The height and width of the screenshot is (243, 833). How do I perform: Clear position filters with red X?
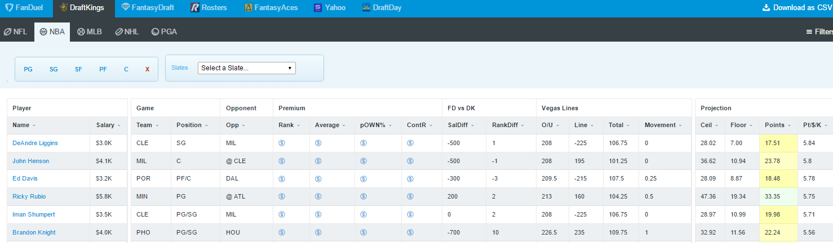click(x=147, y=69)
